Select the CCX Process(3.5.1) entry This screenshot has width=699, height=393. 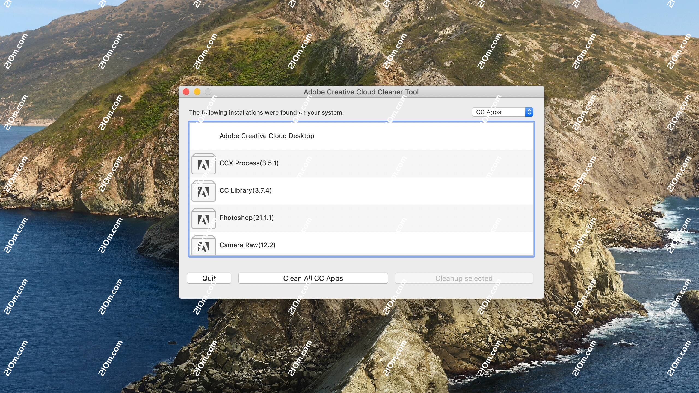click(x=362, y=164)
